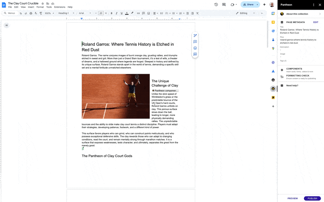
Task: Click the Gemini sparkle icon
Action: [x=264, y=4]
